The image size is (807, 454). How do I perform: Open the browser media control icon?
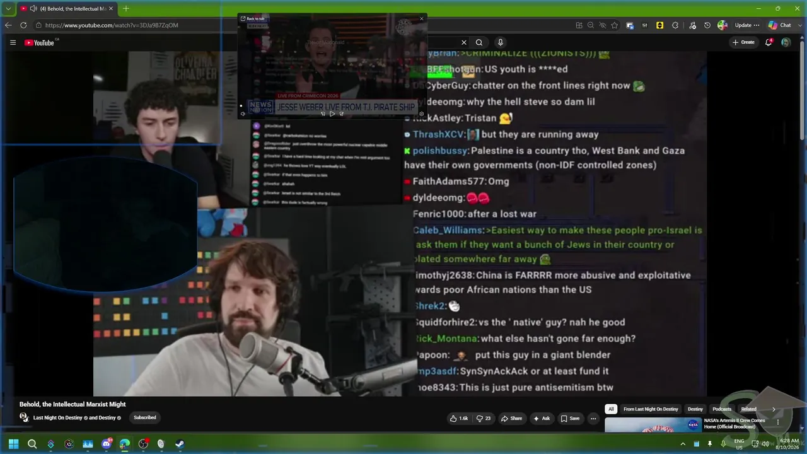pyautogui.click(x=693, y=25)
